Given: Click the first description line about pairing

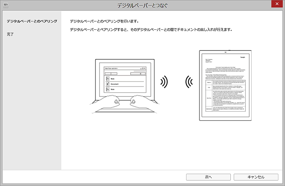Looking at the screenshot, I should pyautogui.click(x=104, y=21).
